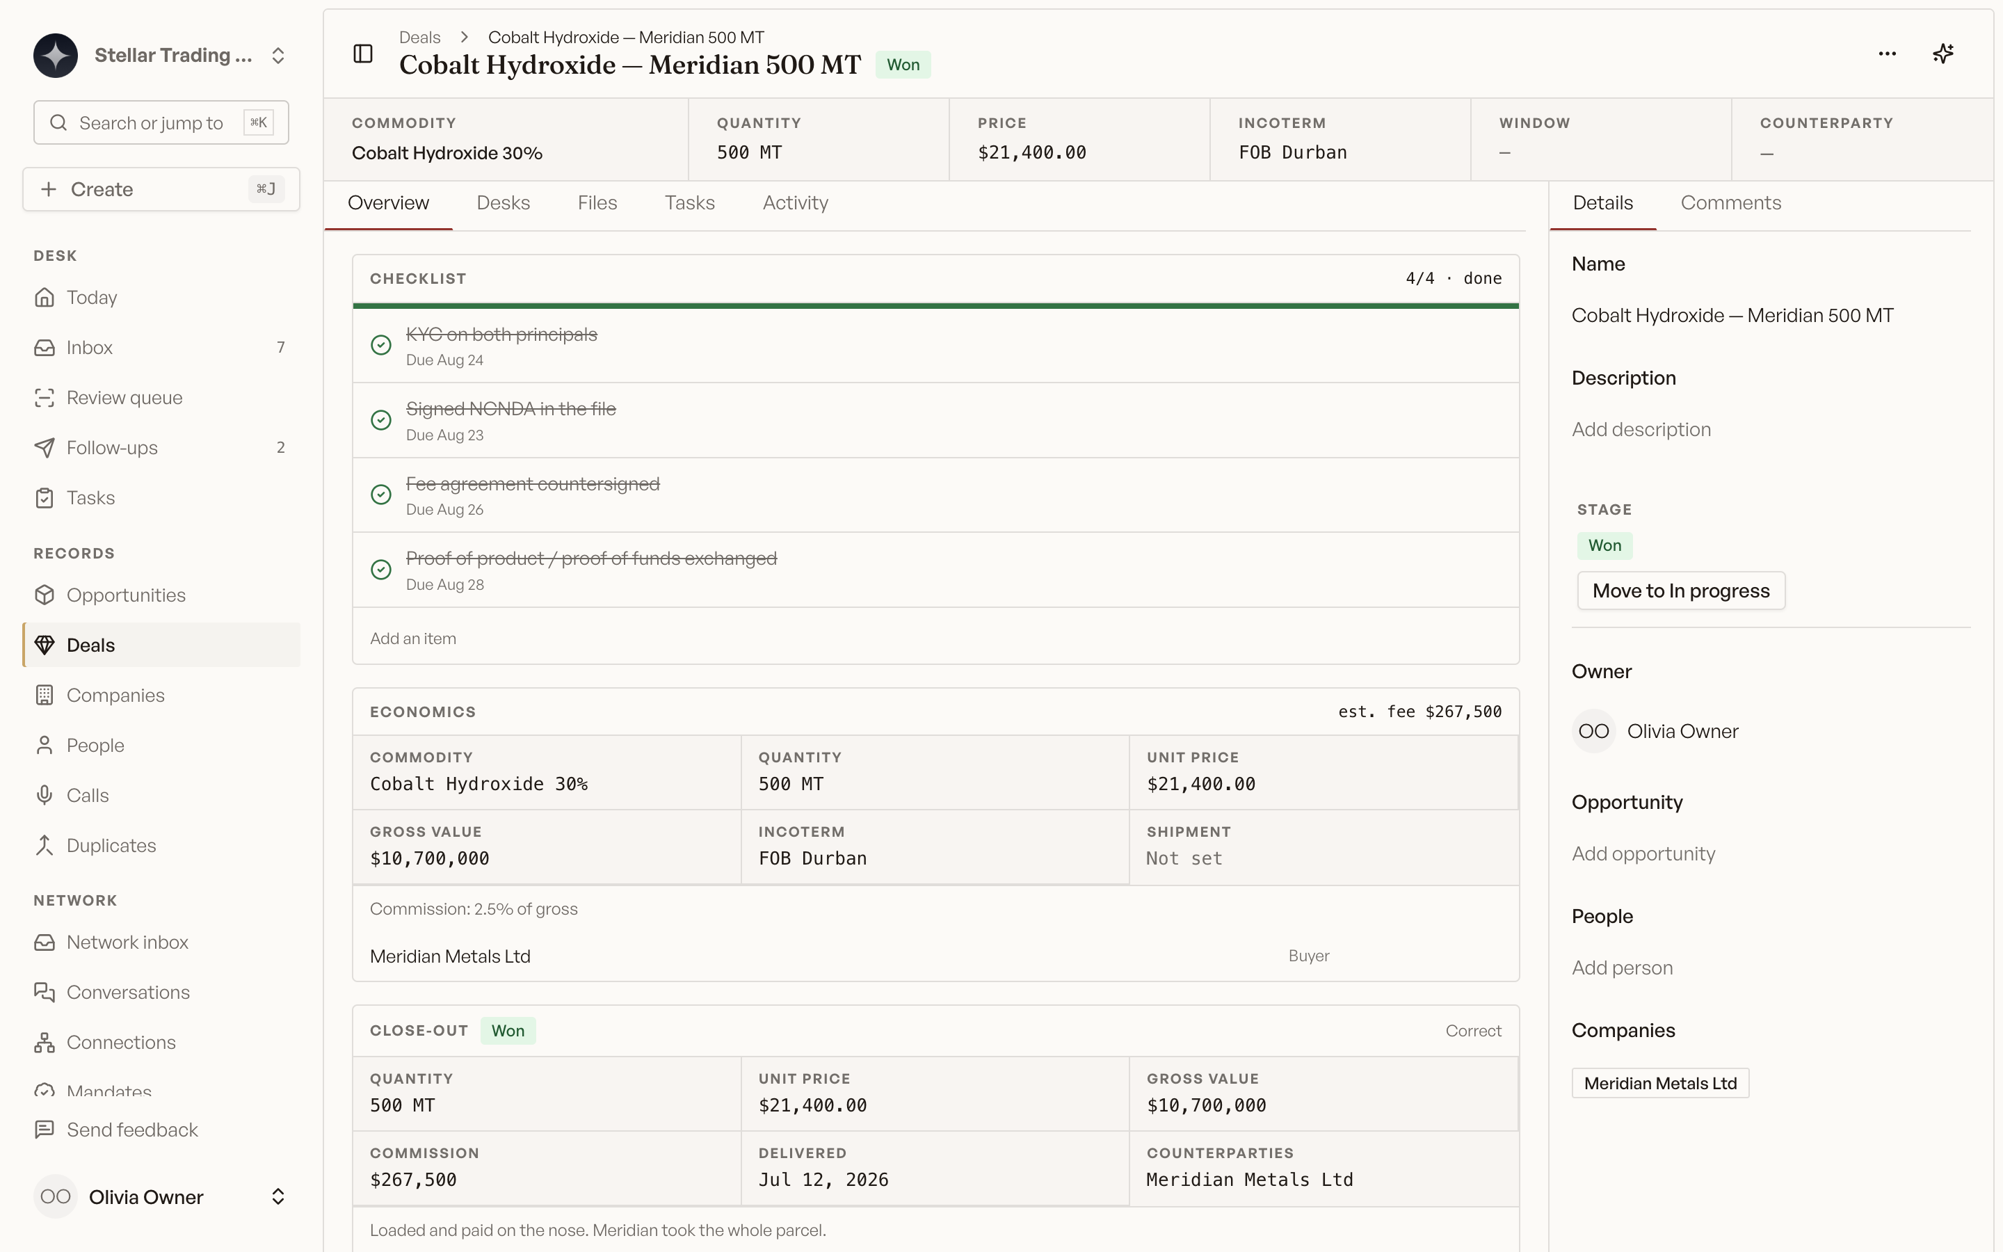The image size is (2003, 1252).
Task: Open Connections in network section
Action: tap(161, 1043)
